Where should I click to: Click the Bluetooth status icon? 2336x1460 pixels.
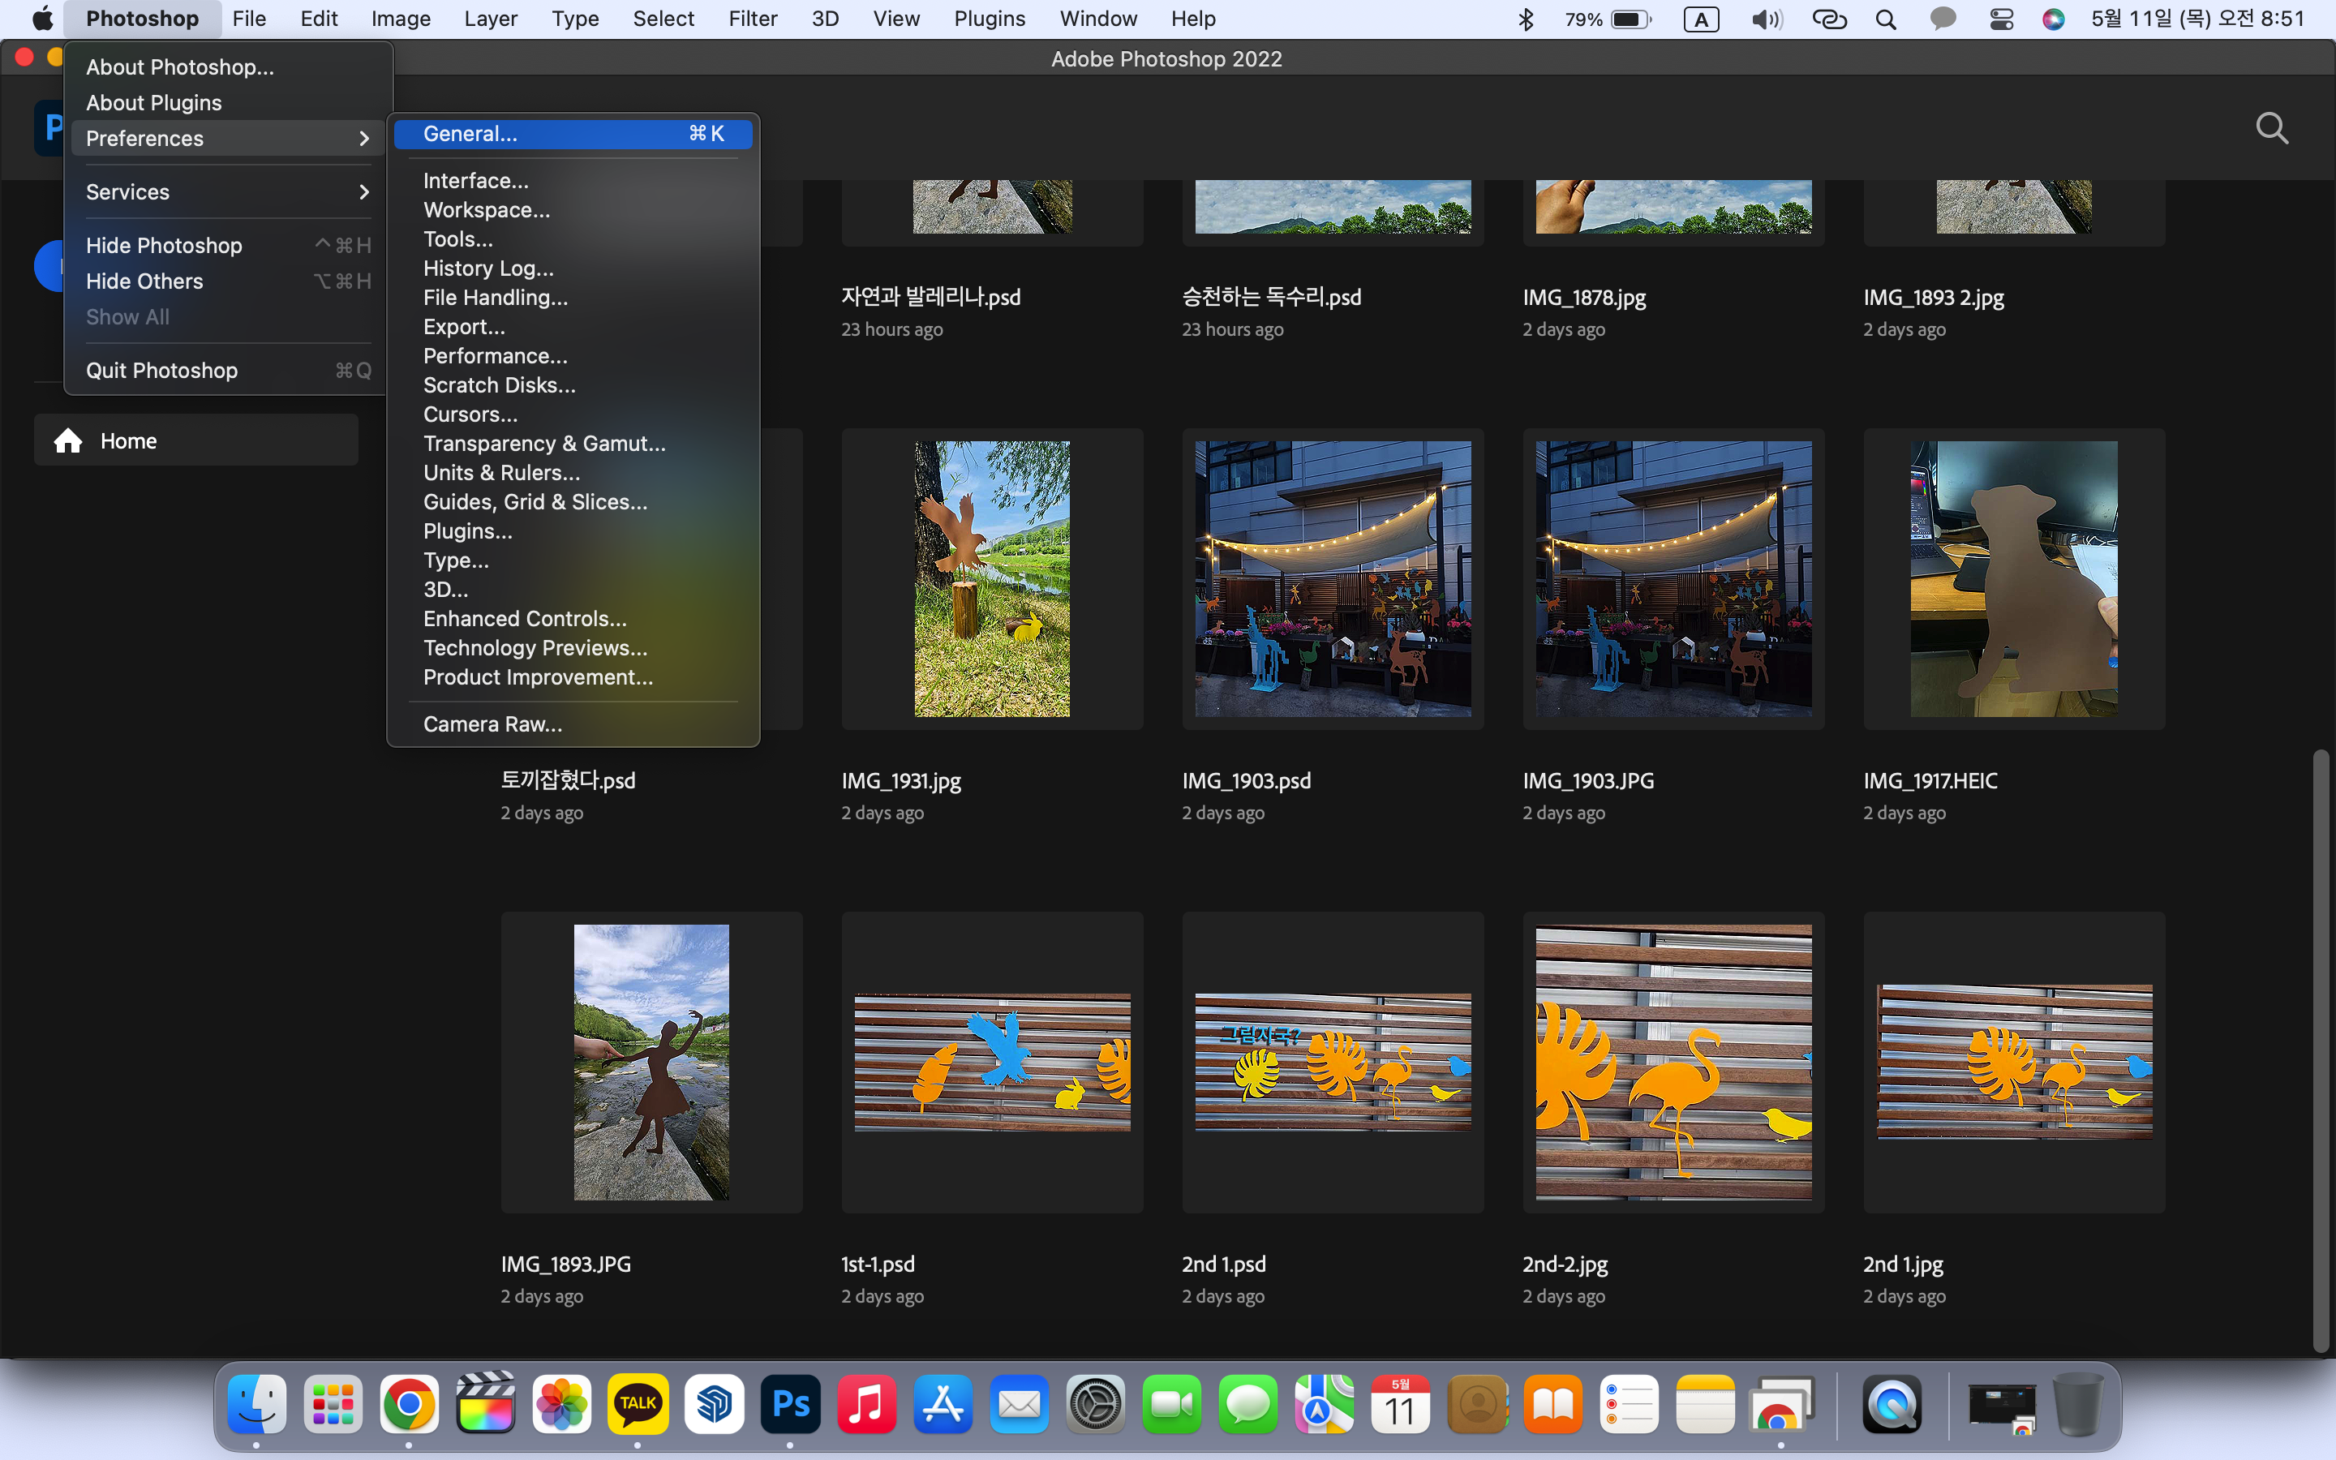tap(1525, 19)
